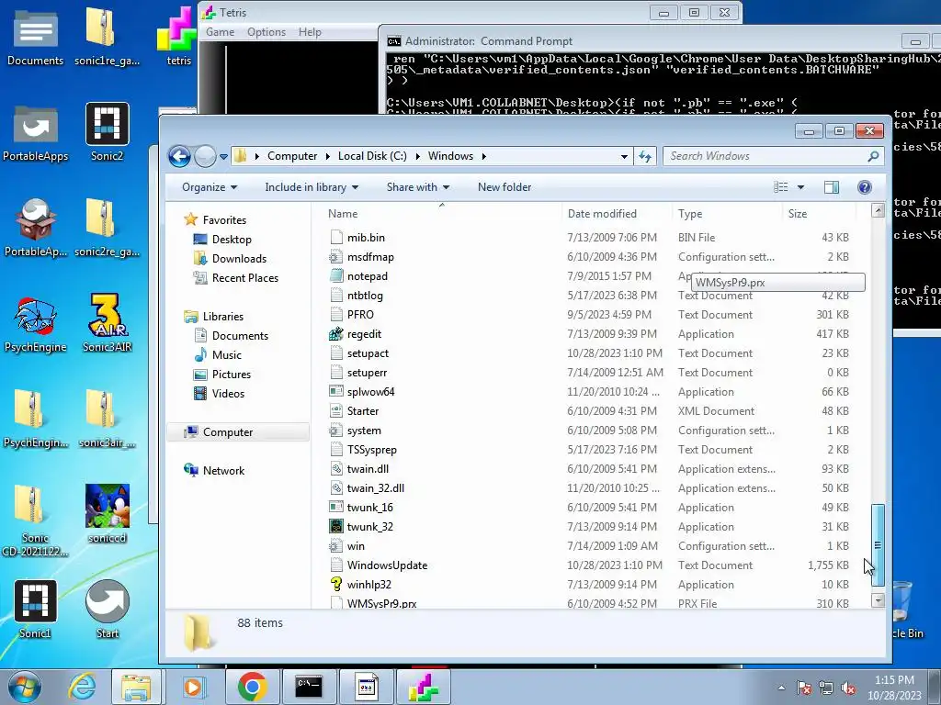Image resolution: width=941 pixels, height=705 pixels.
Task: Launch the soniccd desktop shortcut
Action: [x=107, y=514]
